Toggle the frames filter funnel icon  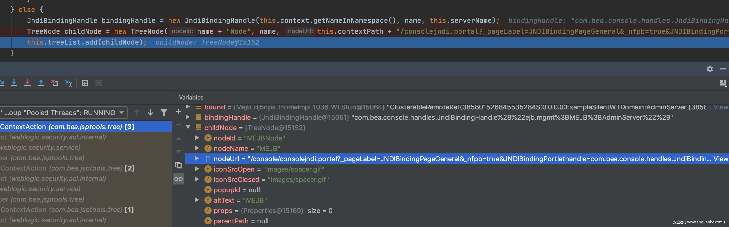tap(164, 112)
